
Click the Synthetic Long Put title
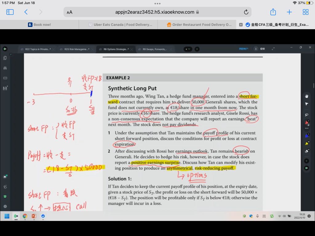[132, 88]
